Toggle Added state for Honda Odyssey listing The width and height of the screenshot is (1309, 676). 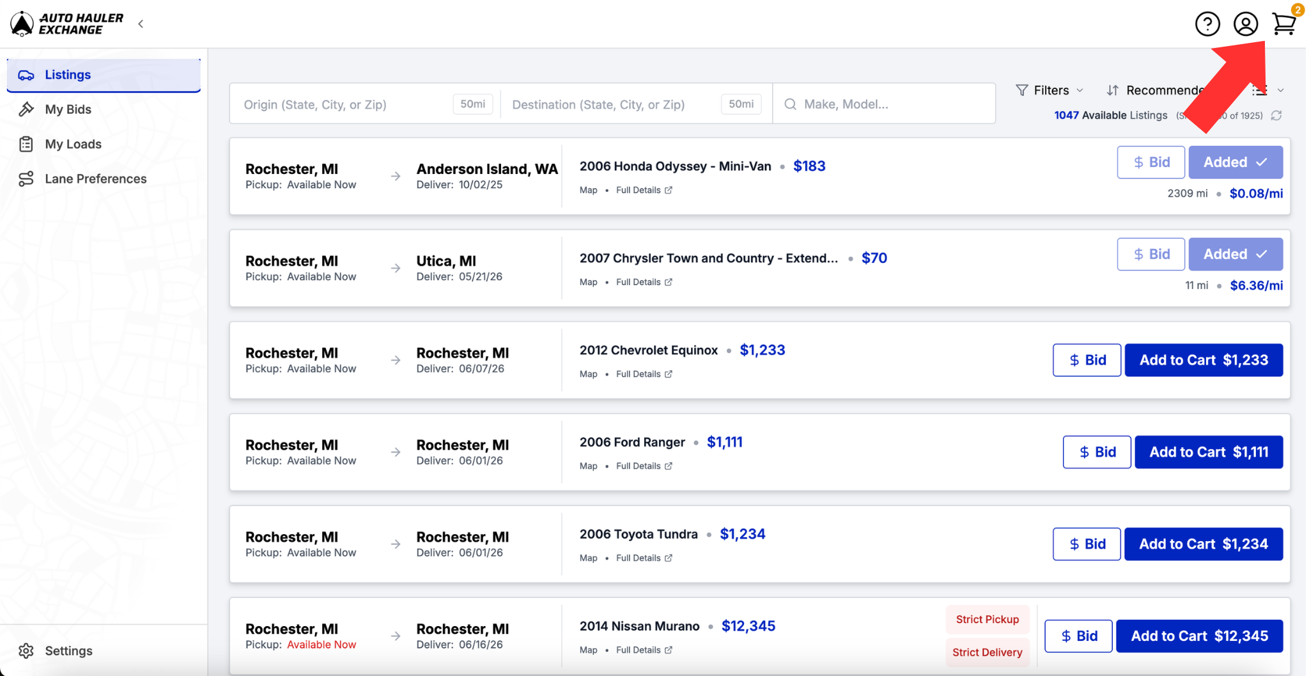[x=1235, y=162]
